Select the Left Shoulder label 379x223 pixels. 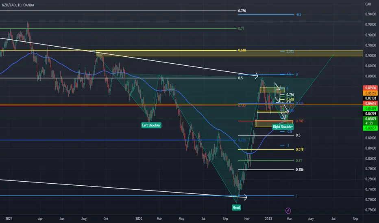point(151,125)
